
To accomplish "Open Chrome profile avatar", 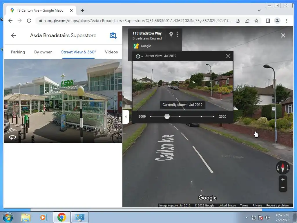I will click(277, 21).
